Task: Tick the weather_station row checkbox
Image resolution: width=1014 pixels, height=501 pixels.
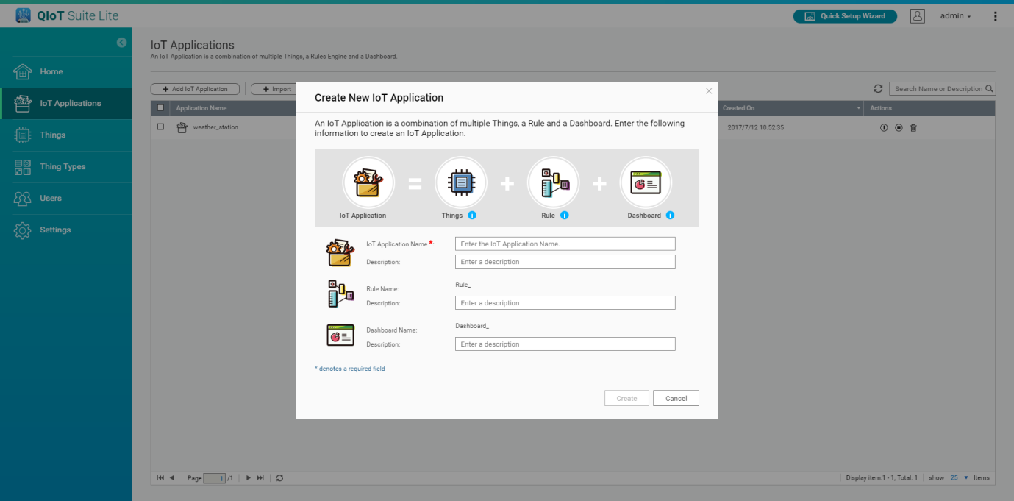Action: pos(161,127)
